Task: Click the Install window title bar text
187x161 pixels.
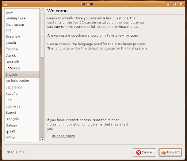Action: 87,4
